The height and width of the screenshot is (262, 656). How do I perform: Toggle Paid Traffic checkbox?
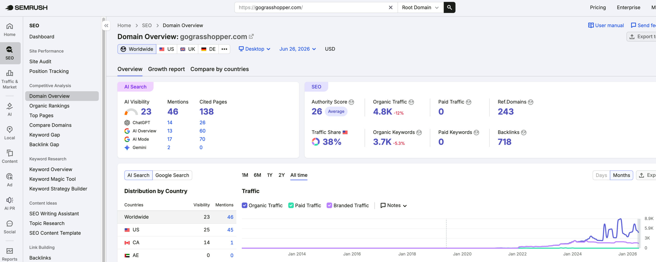click(291, 205)
